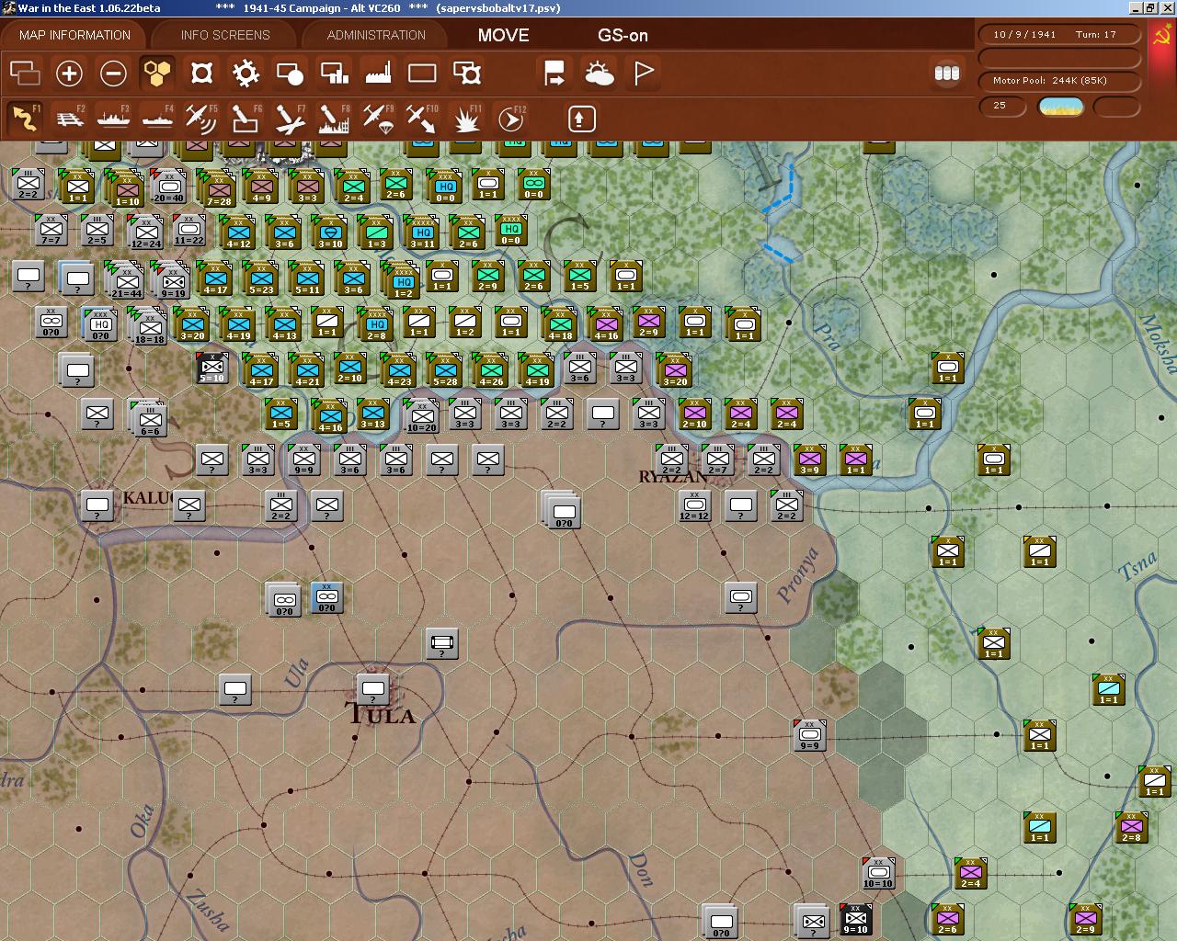Open the ADMINISTRATION tab

tap(376, 35)
